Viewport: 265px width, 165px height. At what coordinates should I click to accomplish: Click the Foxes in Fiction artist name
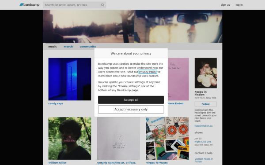(201, 93)
